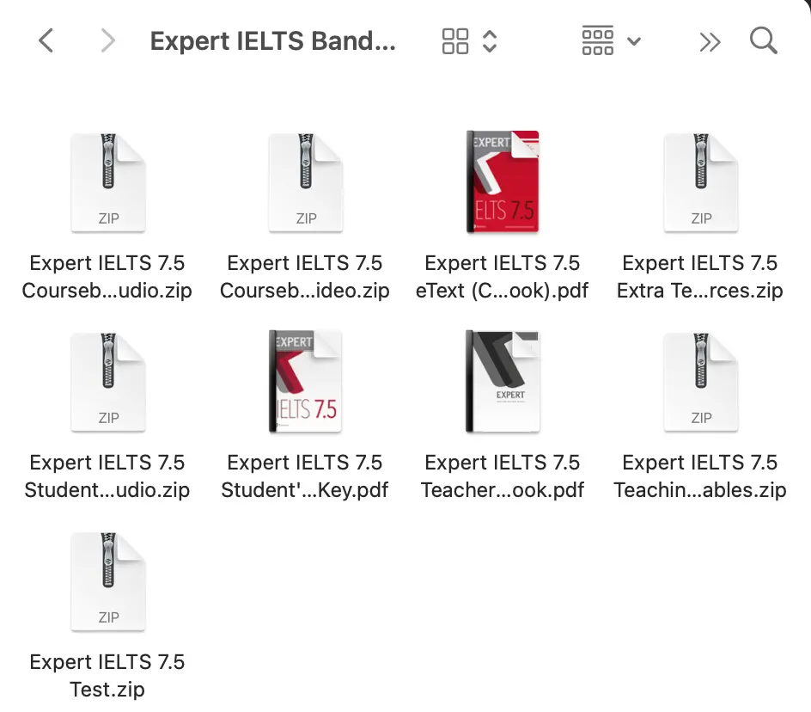Image resolution: width=811 pixels, height=712 pixels.
Task: Show more toolbar items chevron
Action: click(x=710, y=41)
